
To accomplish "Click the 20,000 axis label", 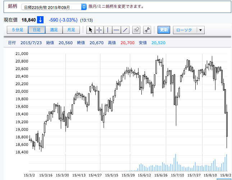I will click(x=22, y=92).
